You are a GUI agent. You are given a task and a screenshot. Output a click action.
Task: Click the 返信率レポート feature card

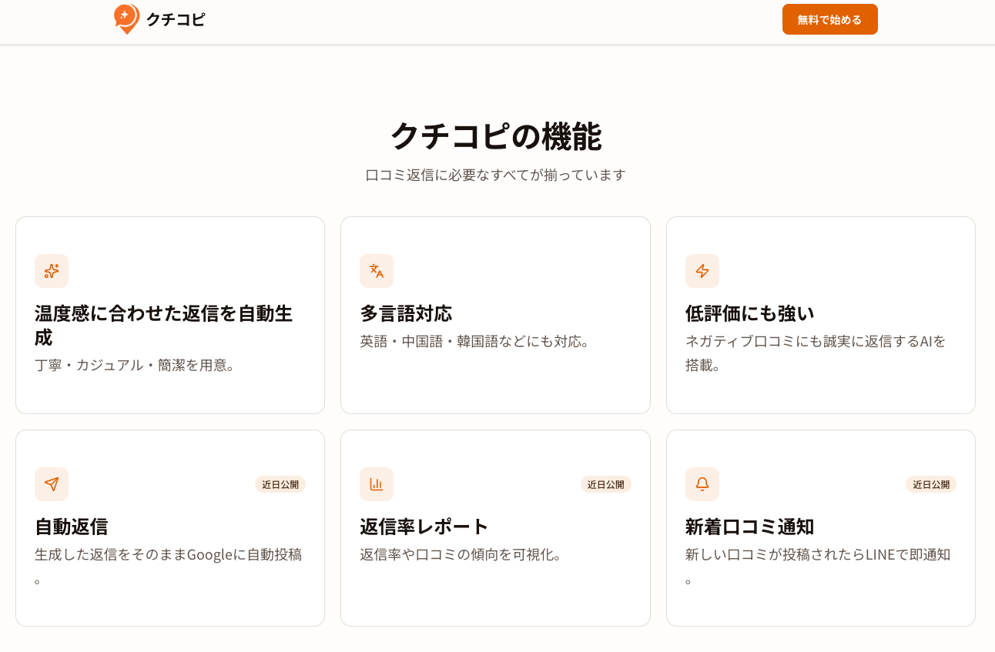tap(495, 527)
